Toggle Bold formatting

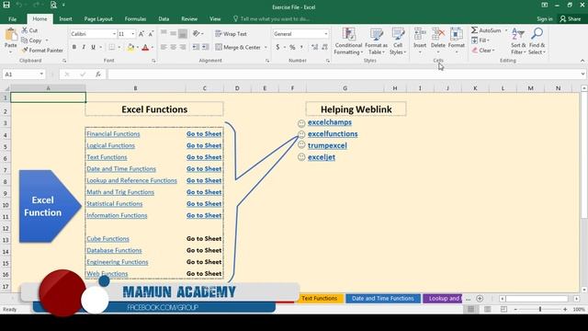coord(74,47)
